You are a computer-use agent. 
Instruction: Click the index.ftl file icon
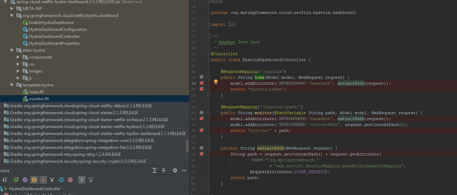(25, 92)
